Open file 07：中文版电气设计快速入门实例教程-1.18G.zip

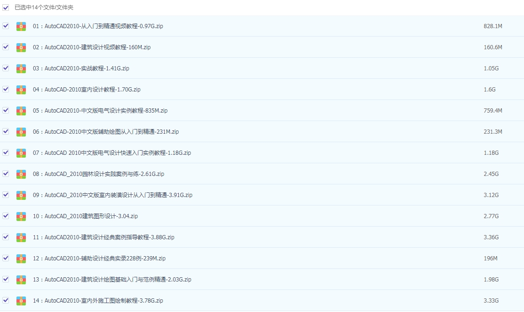tap(112, 152)
